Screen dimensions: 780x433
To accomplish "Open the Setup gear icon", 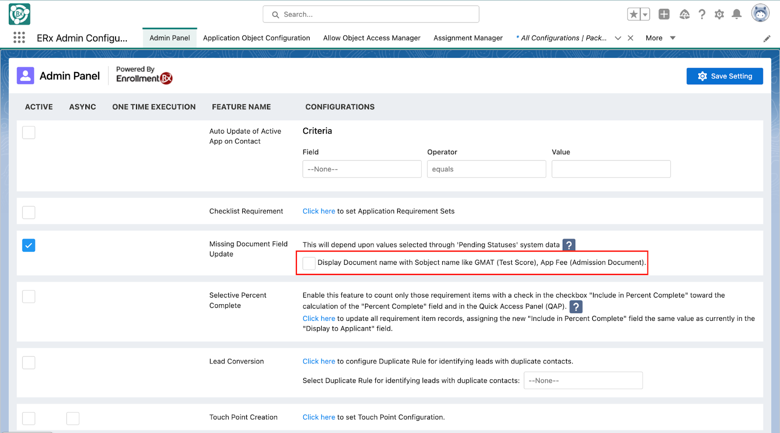I will click(x=719, y=14).
